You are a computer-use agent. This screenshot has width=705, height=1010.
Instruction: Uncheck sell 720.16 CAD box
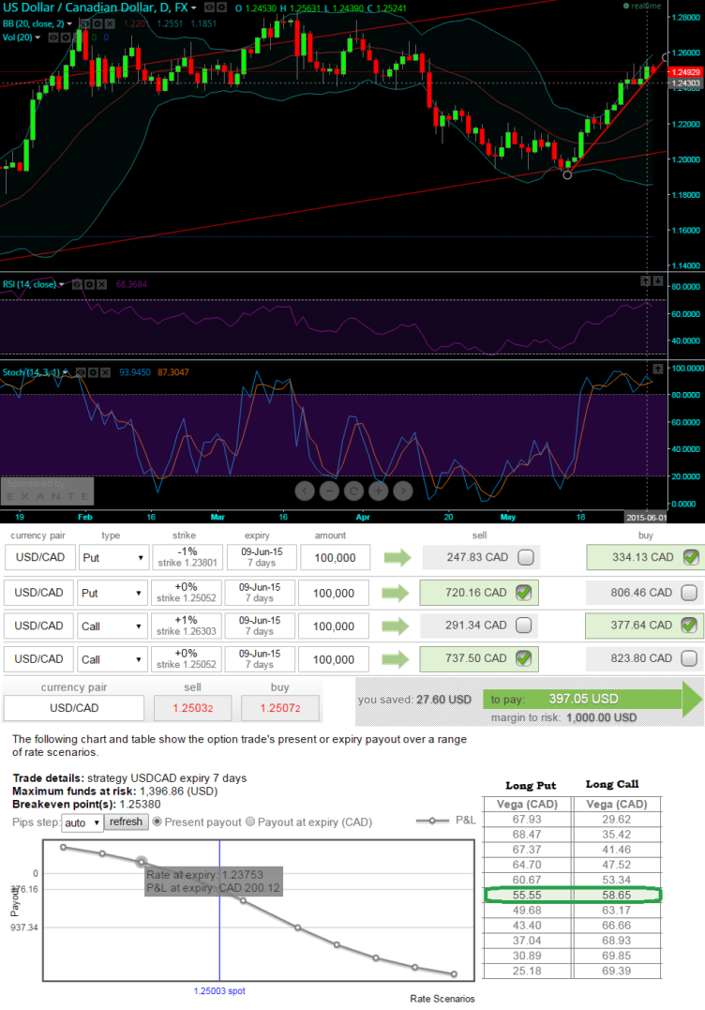point(523,593)
